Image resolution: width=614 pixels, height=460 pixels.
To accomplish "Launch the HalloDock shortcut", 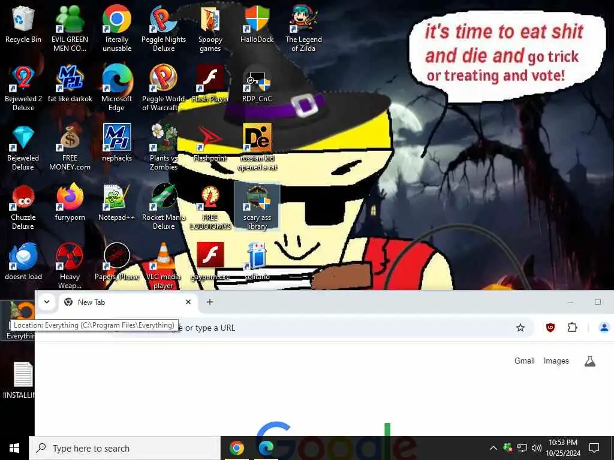I will click(x=257, y=24).
